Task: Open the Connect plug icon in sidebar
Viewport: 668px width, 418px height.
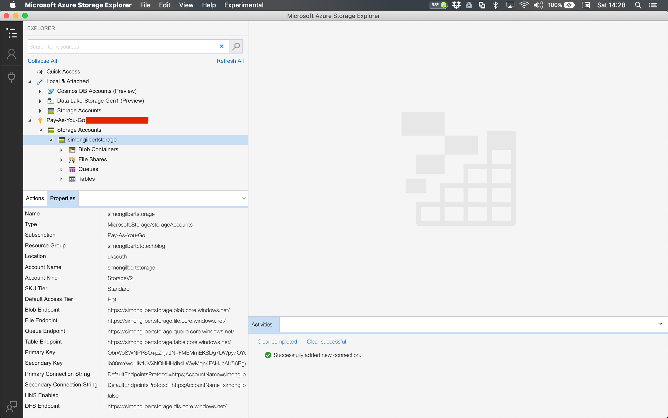Action: coord(11,77)
